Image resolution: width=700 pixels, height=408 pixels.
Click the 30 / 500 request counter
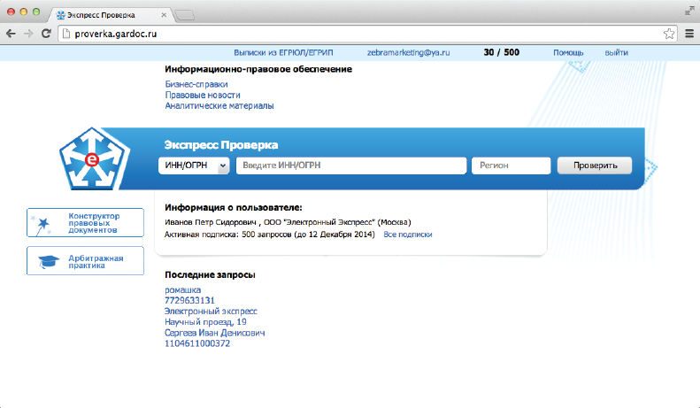pyautogui.click(x=502, y=53)
